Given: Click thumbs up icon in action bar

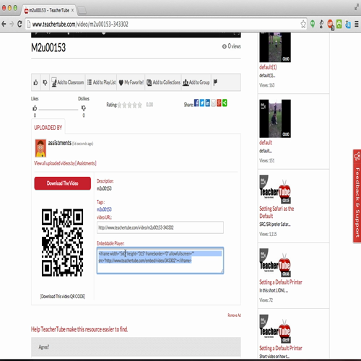Looking at the screenshot, I should click(x=35, y=82).
